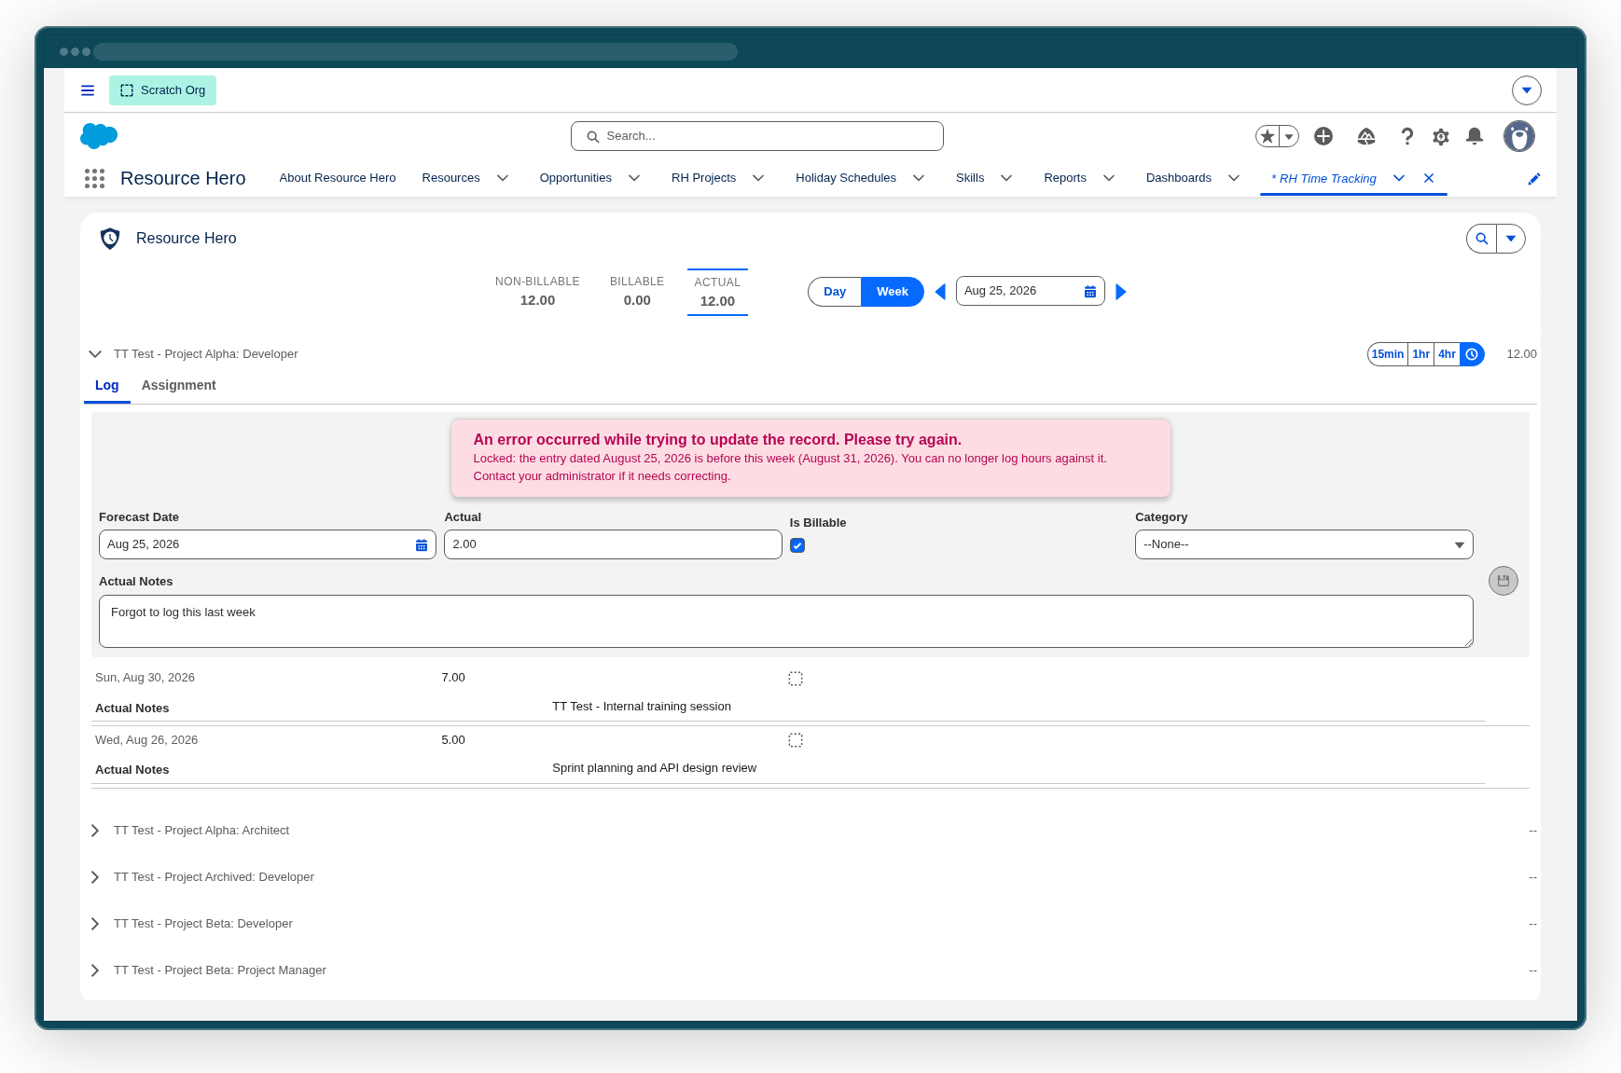The width and height of the screenshot is (1621, 1073).
Task: Open the Reports tab dropdown chevron
Action: tap(1109, 178)
